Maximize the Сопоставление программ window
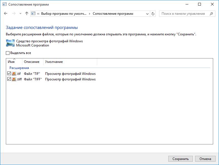 (199, 4)
